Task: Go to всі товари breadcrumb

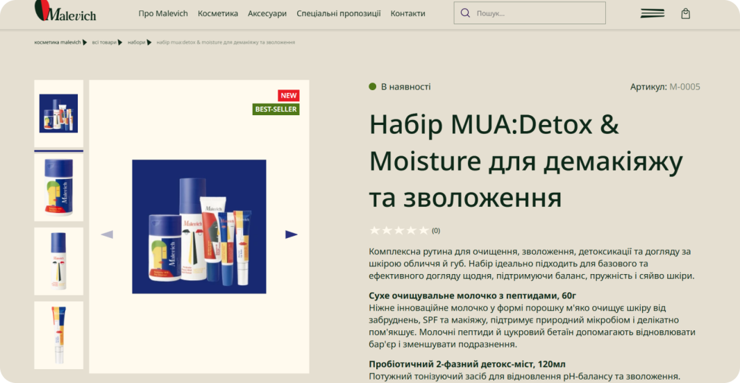Action: click(x=104, y=42)
